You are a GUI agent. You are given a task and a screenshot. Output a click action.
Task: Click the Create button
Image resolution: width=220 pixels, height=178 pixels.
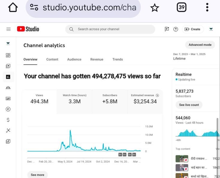click(193, 29)
